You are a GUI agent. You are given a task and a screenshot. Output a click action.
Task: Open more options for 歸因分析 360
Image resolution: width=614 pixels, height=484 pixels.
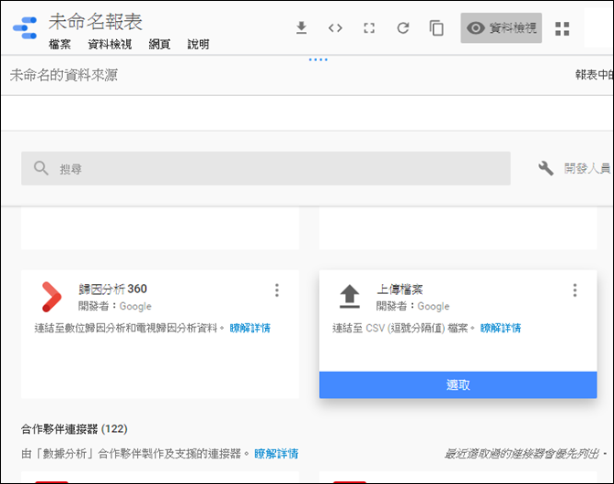277,290
